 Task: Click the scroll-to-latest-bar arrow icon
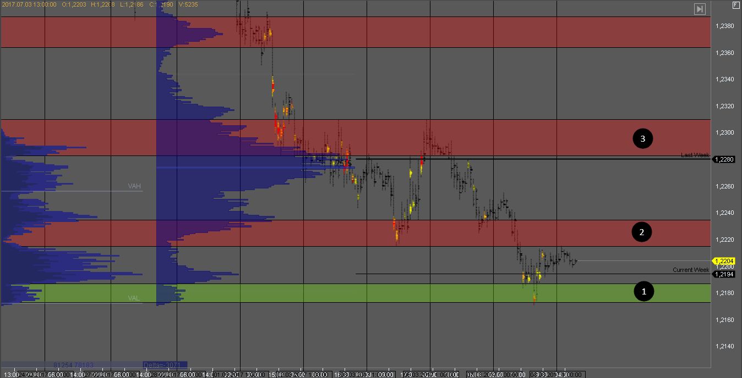pyautogui.click(x=699, y=9)
